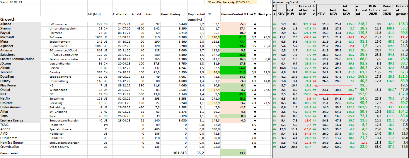Click the Tencent company name cell
The height and width of the screenshot is (158, 409).
(20, 72)
